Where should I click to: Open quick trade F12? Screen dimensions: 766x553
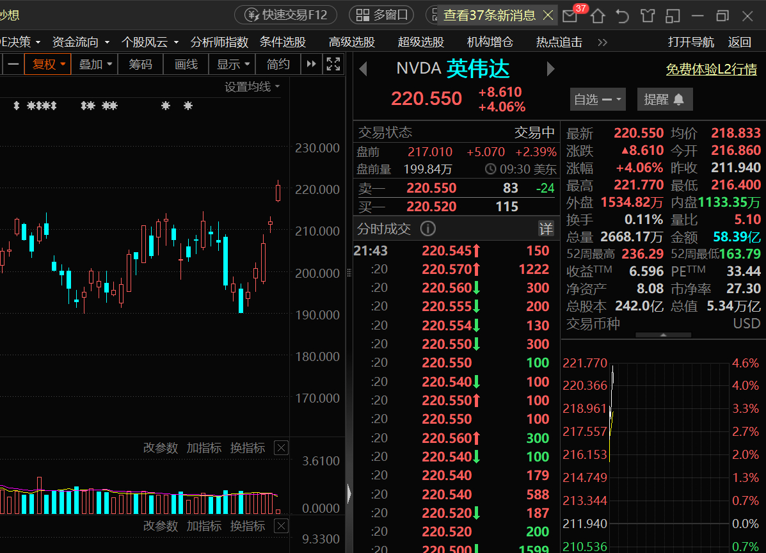(285, 15)
